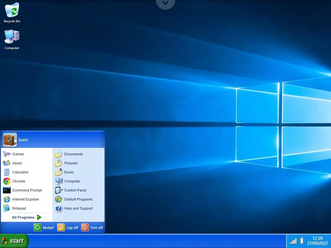Click the Internet Explorer icon
Image resolution: width=331 pixels, height=248 pixels.
click(6, 199)
